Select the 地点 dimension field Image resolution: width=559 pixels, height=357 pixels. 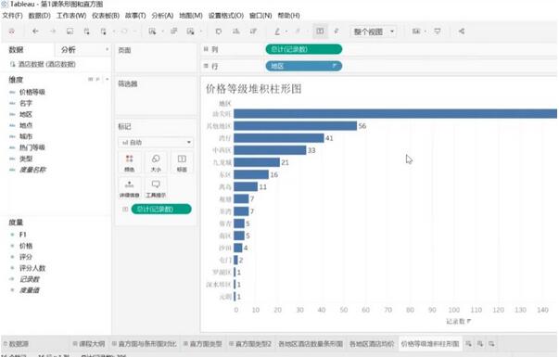coord(26,125)
